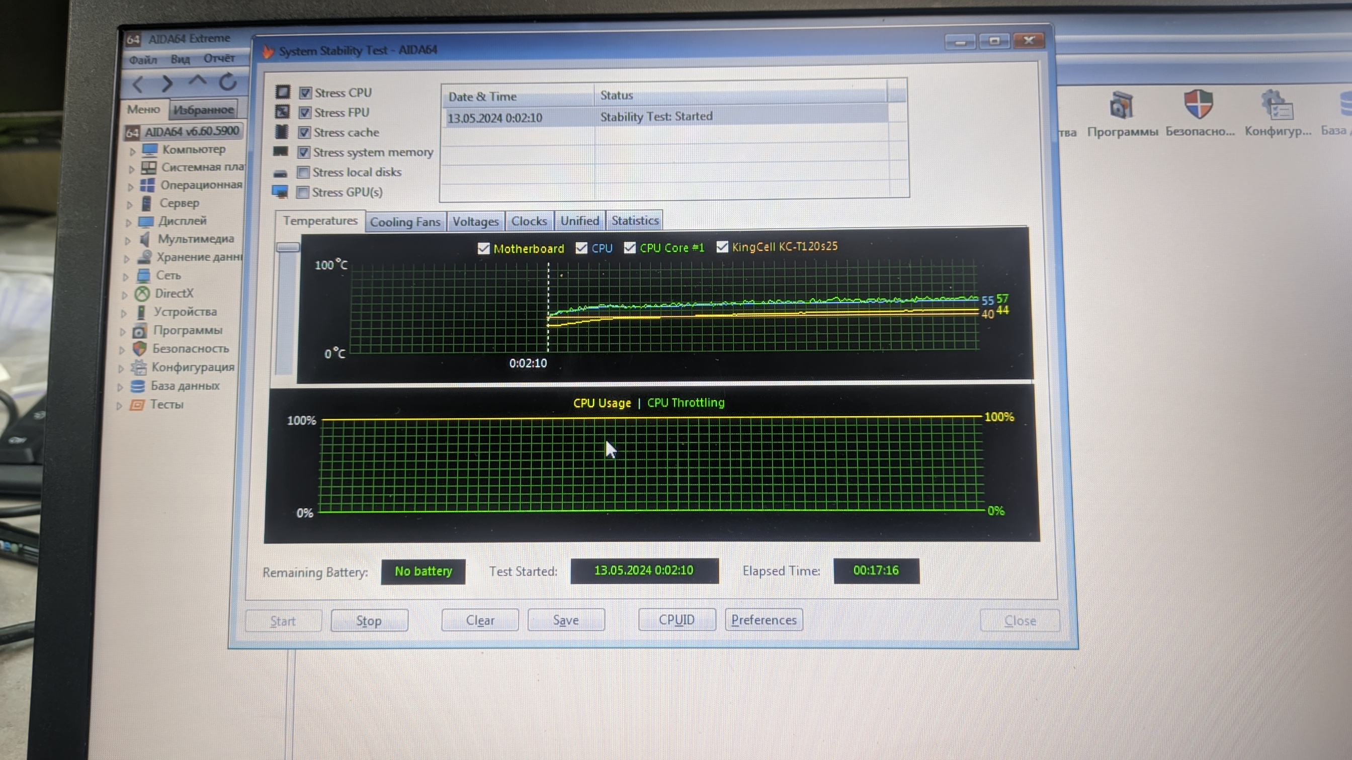
Task: Switch to the Statistics tab
Action: pyautogui.click(x=635, y=221)
